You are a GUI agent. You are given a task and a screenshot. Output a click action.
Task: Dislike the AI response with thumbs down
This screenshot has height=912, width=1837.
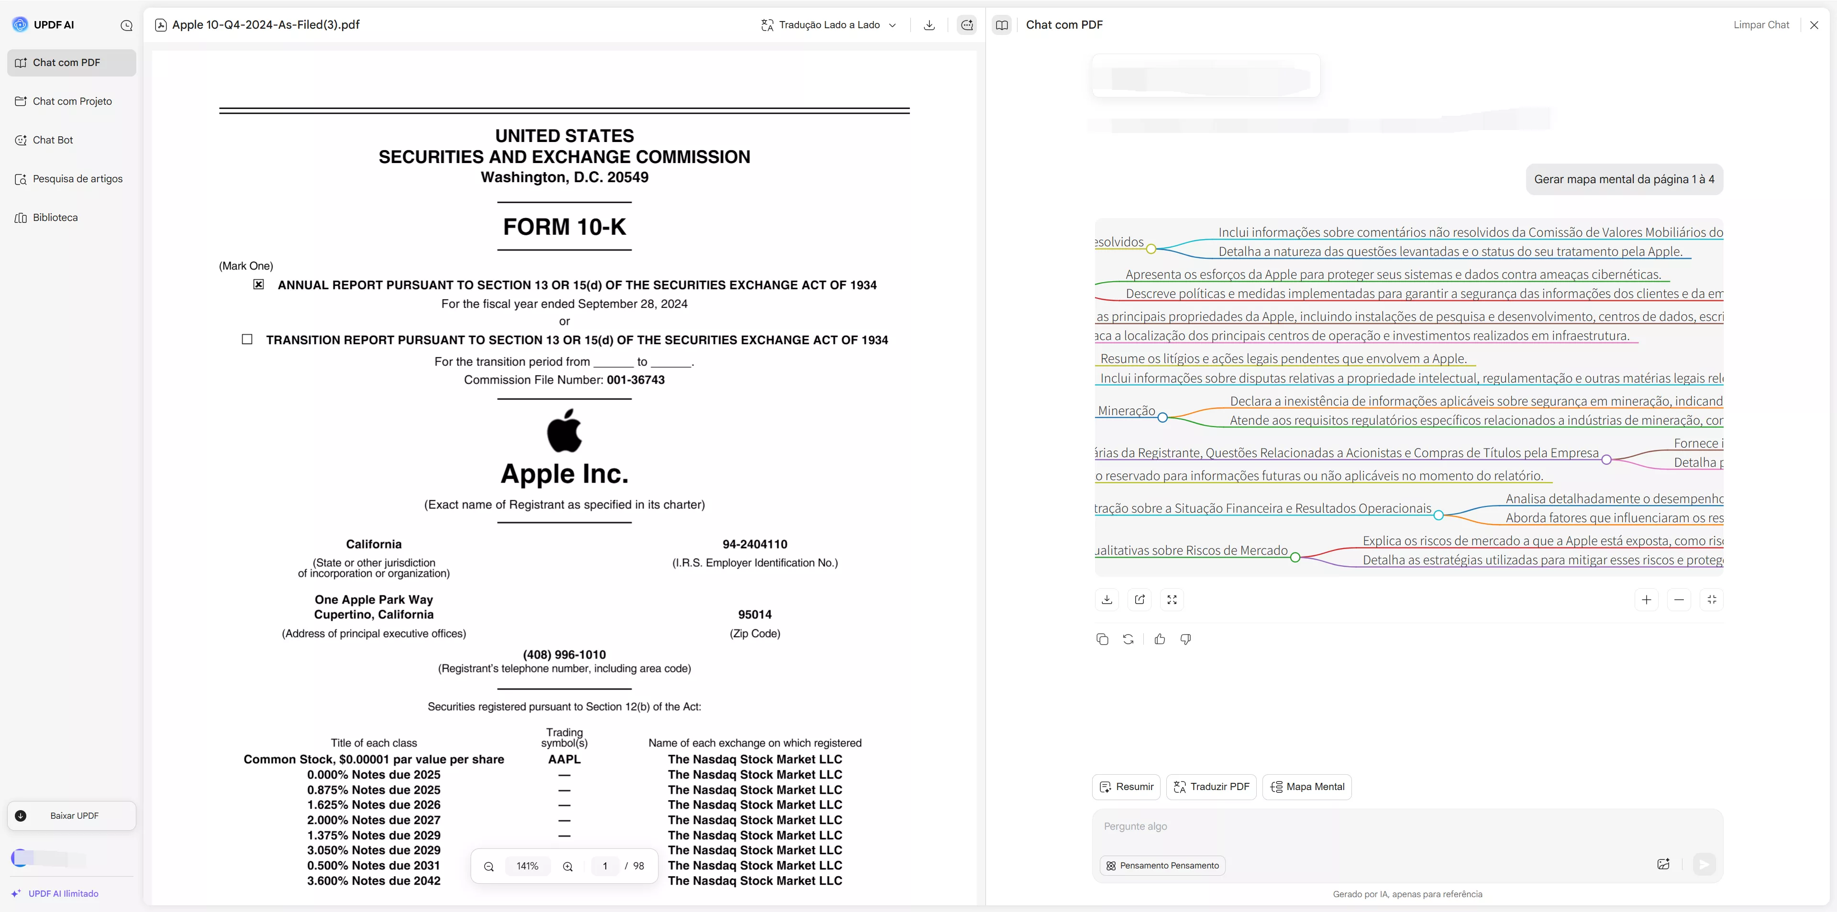(1185, 639)
